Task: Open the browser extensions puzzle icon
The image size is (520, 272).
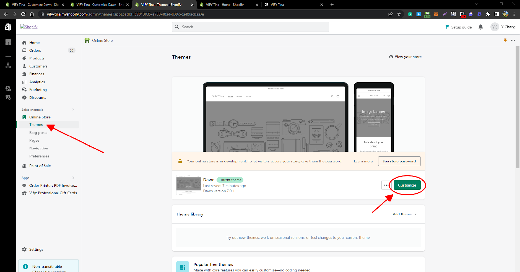Action: coord(488,14)
